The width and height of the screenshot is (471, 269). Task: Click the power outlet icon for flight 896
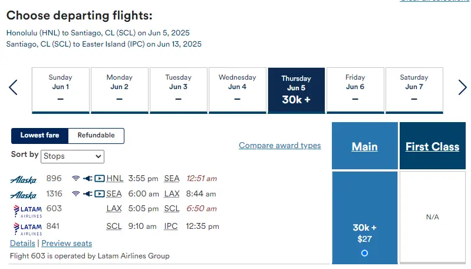(88, 178)
